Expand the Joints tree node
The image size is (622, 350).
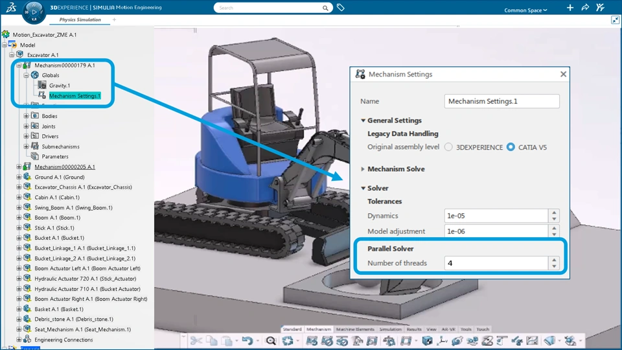(26, 126)
